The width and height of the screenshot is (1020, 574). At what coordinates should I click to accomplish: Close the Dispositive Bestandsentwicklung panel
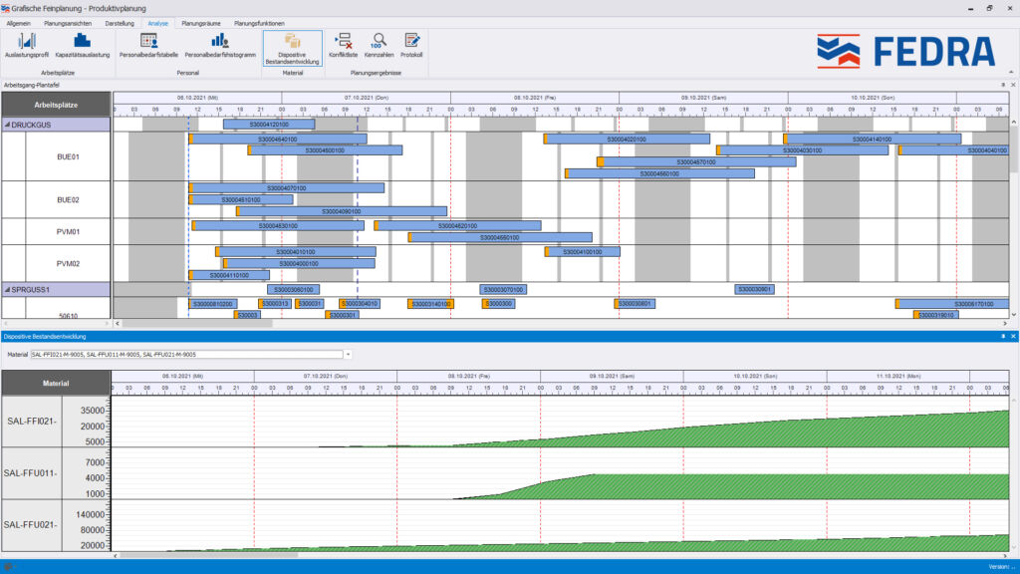(1013, 337)
